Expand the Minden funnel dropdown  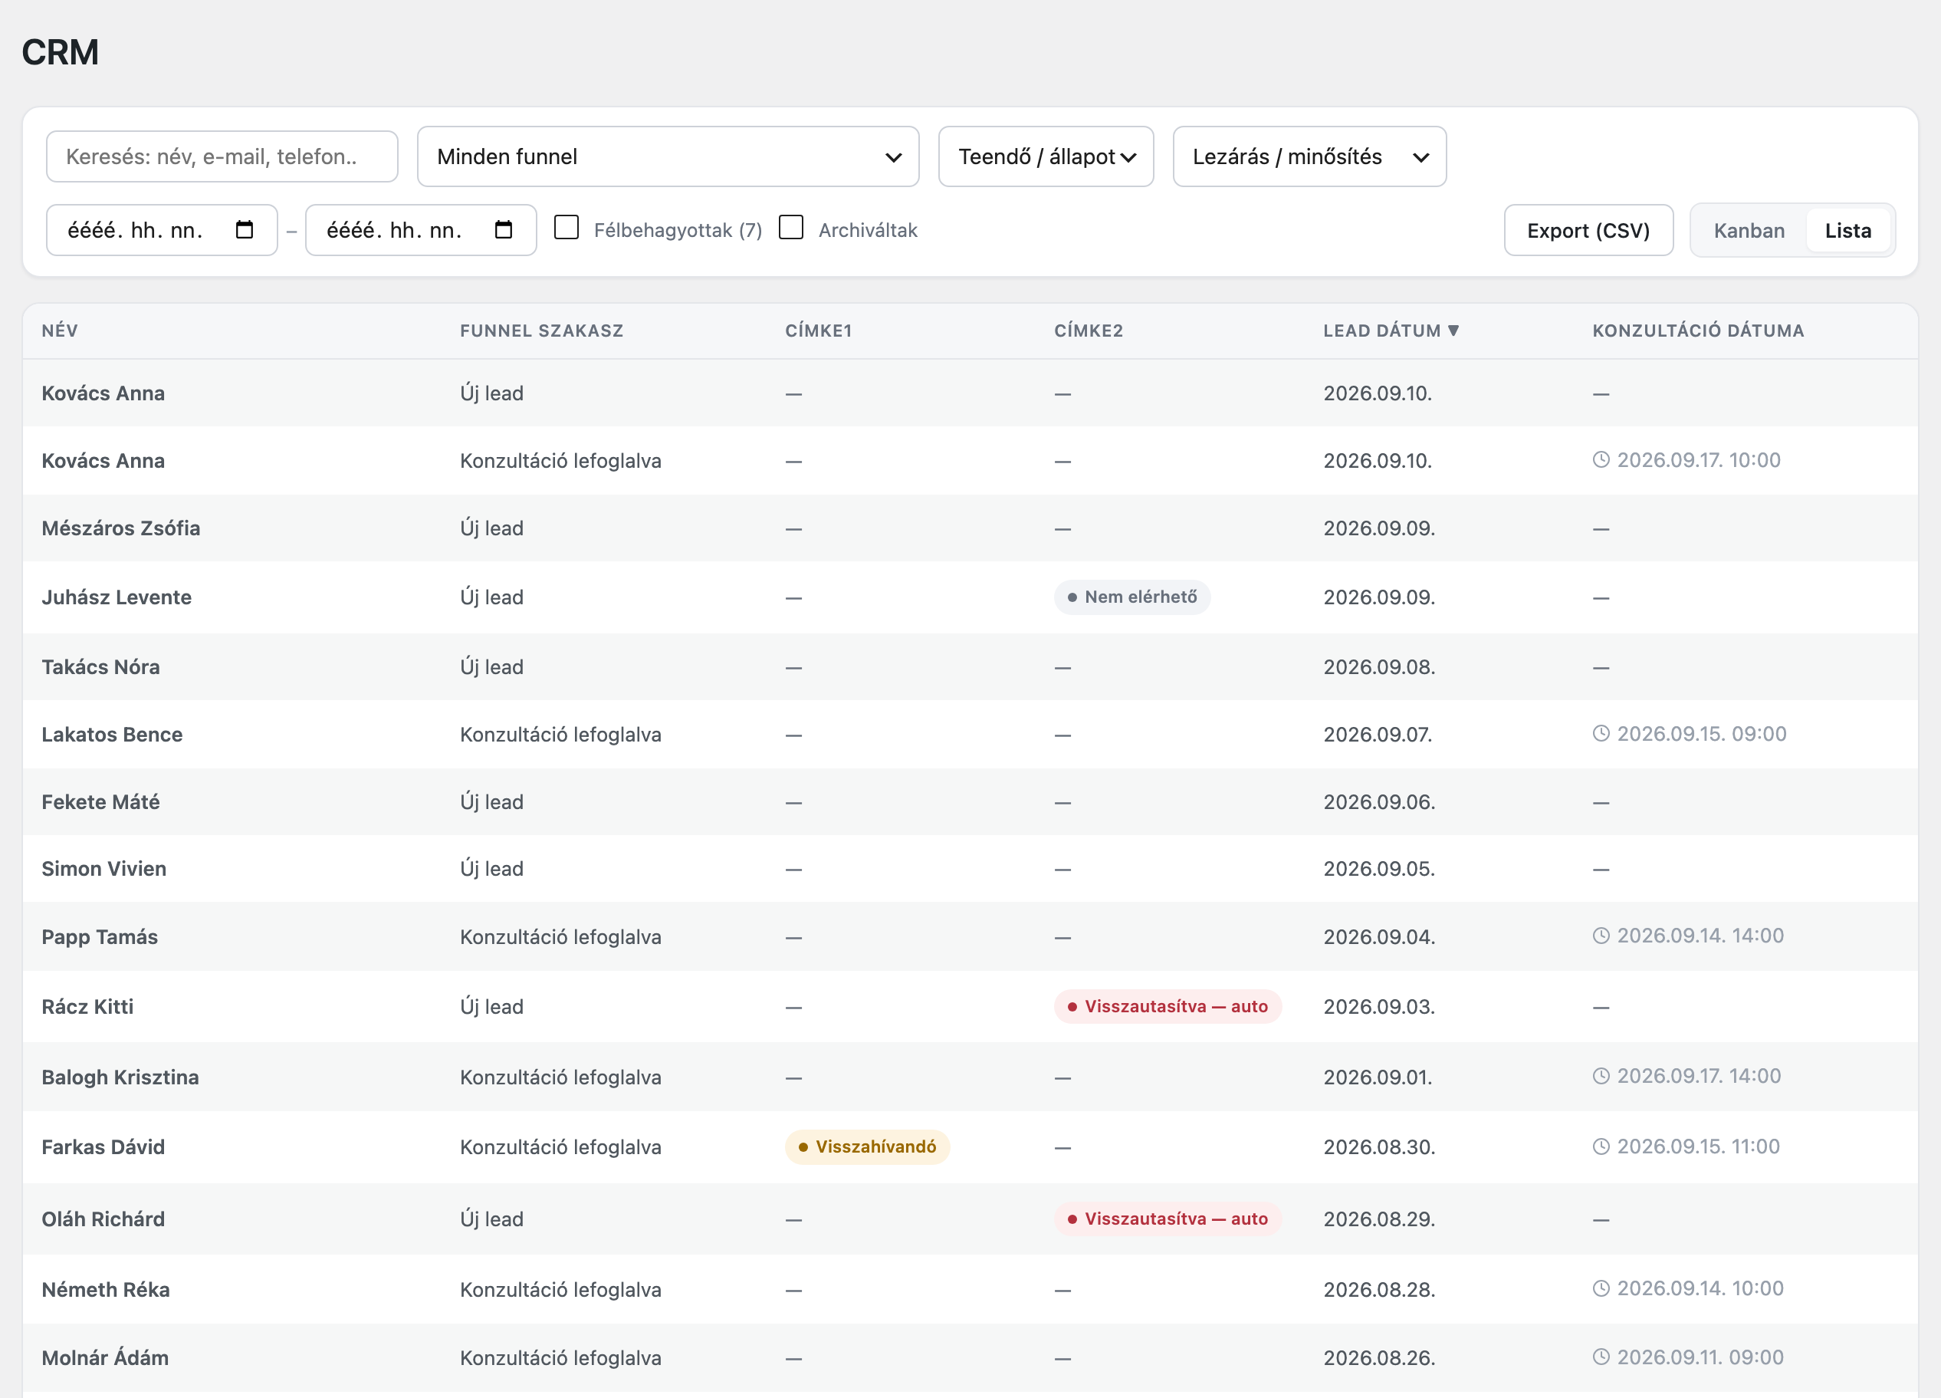[x=668, y=156]
